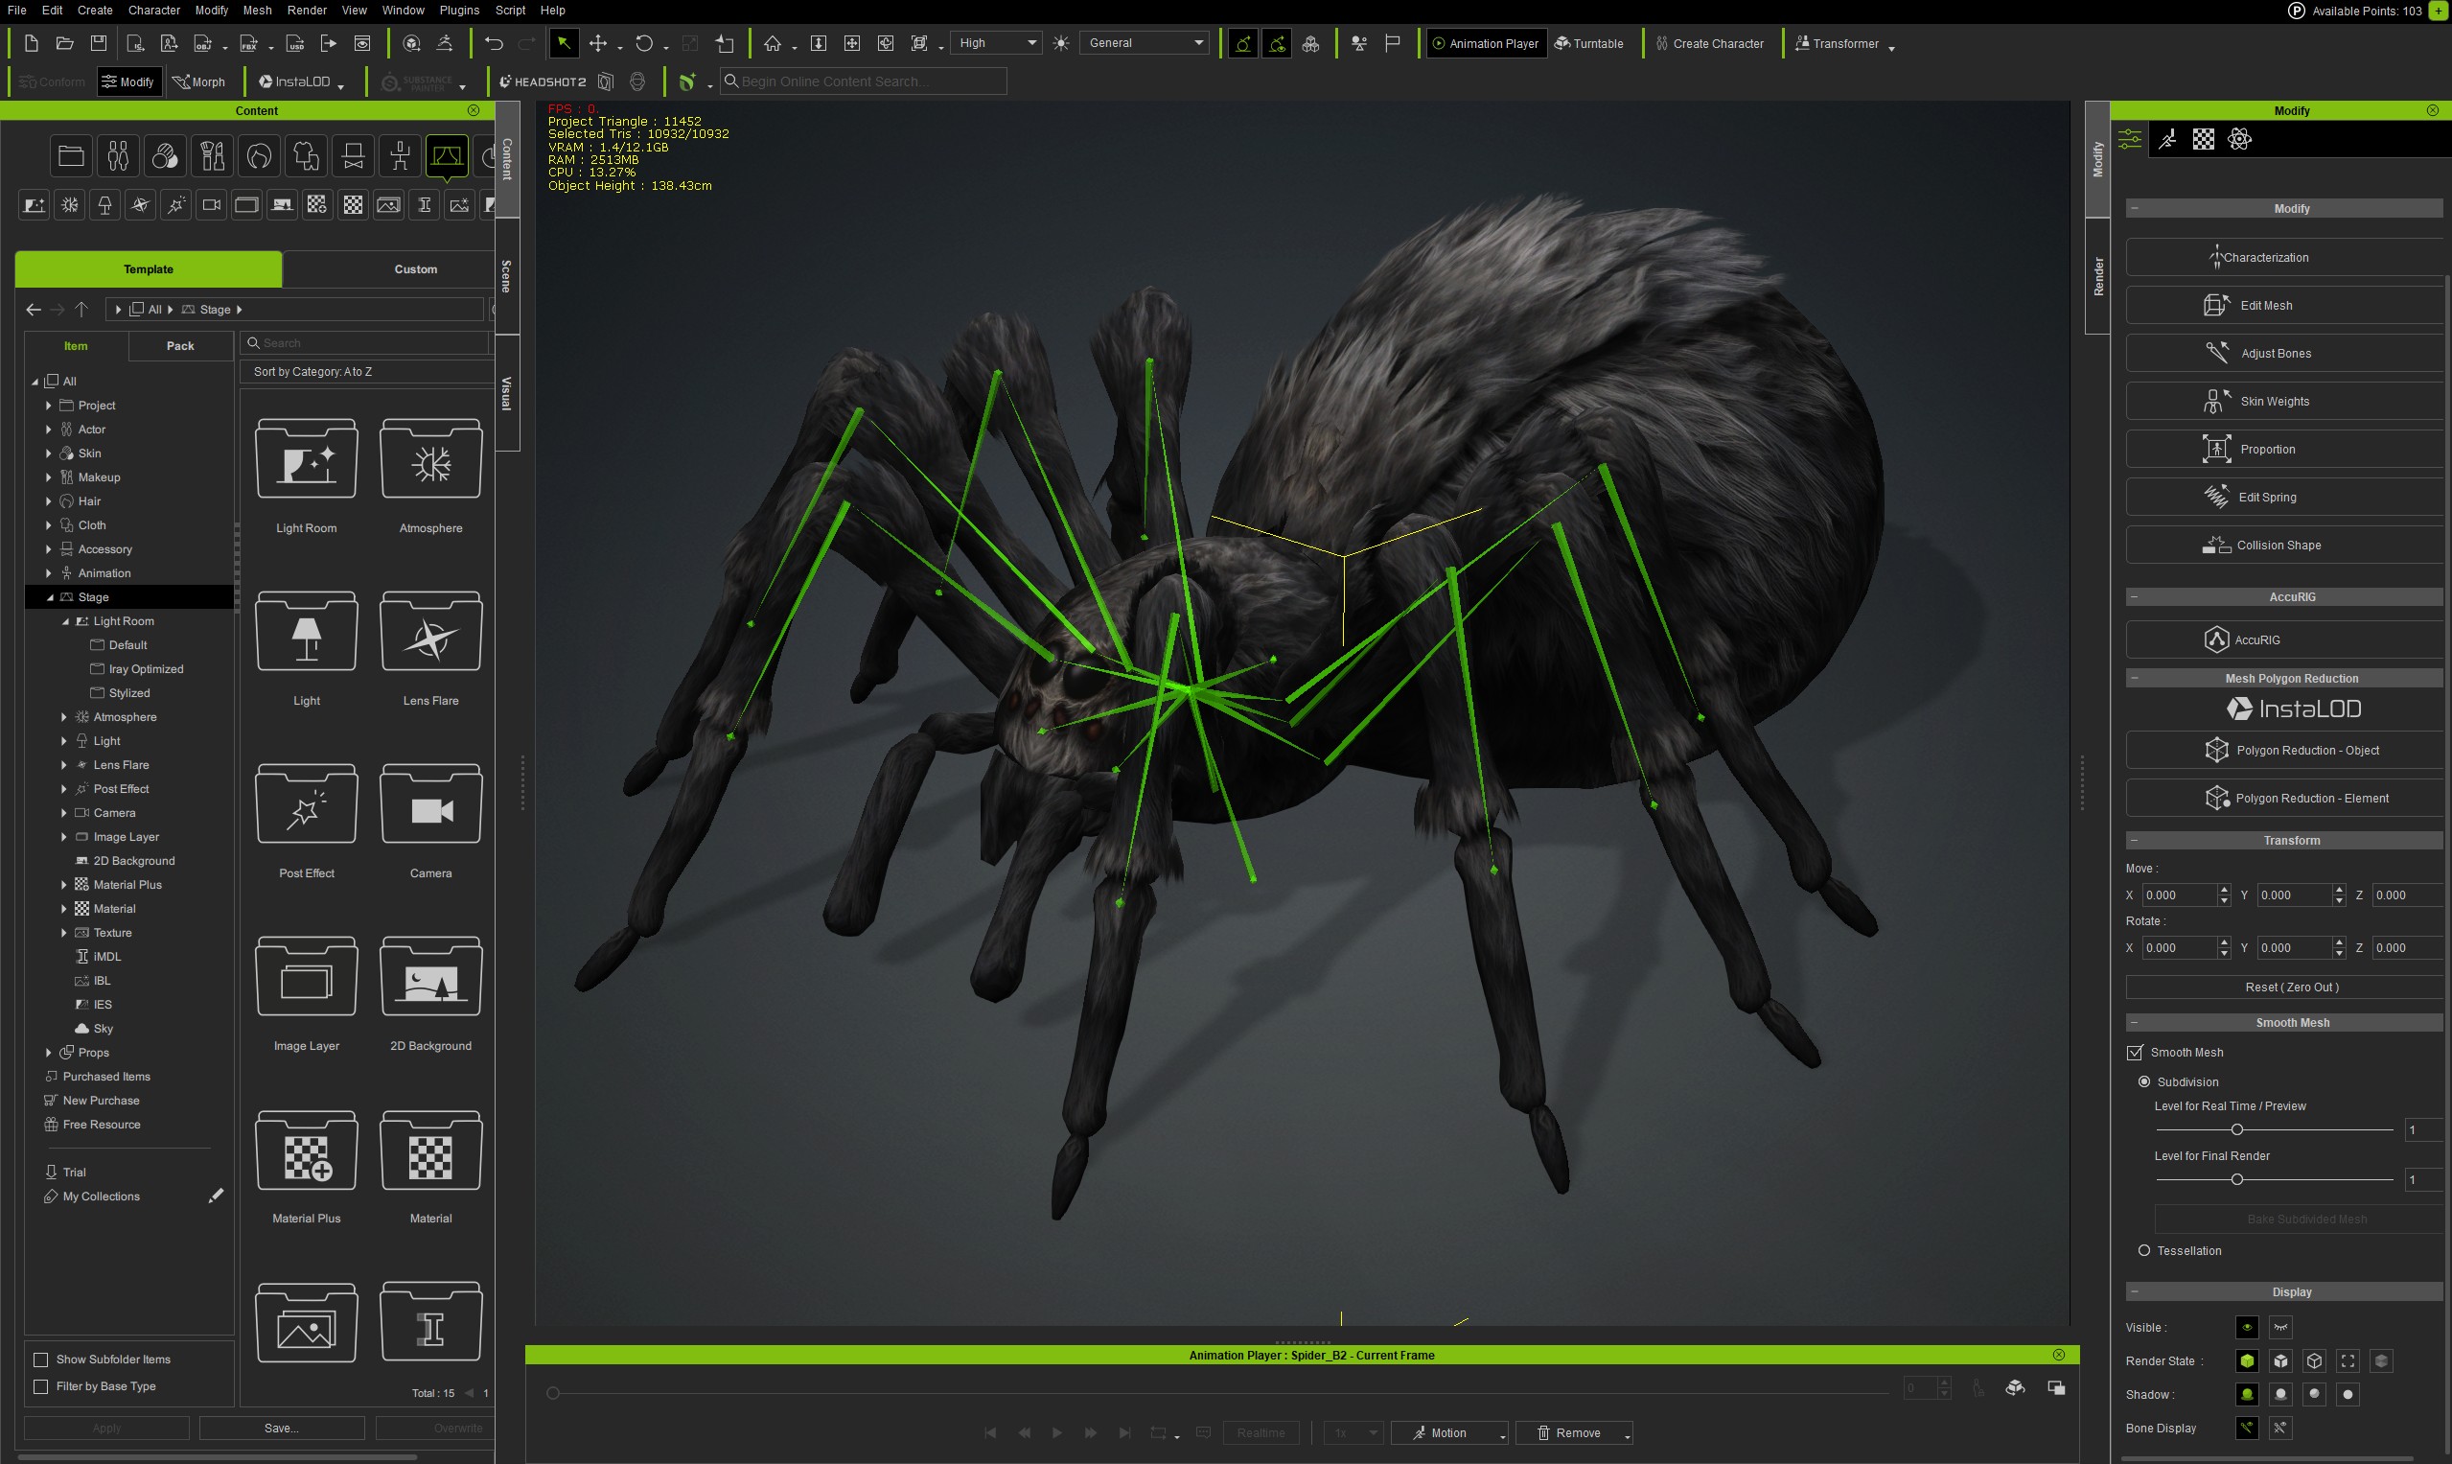
Task: Switch to the Custom tab
Action: pos(416,268)
